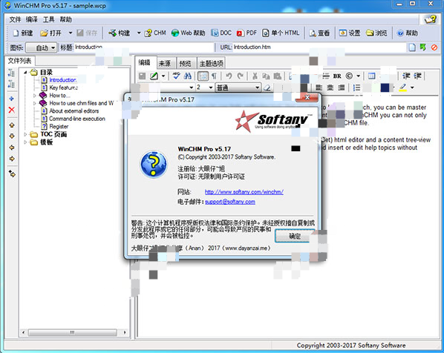Delete item with red X sidebar icon

pos(12,110)
